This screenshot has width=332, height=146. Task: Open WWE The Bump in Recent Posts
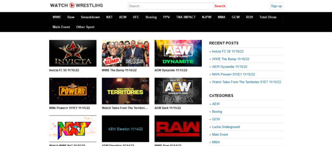tap(231, 59)
